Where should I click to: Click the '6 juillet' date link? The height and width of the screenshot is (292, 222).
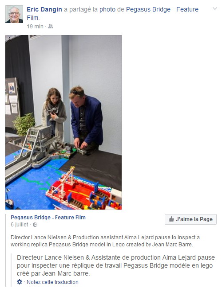[20, 225]
